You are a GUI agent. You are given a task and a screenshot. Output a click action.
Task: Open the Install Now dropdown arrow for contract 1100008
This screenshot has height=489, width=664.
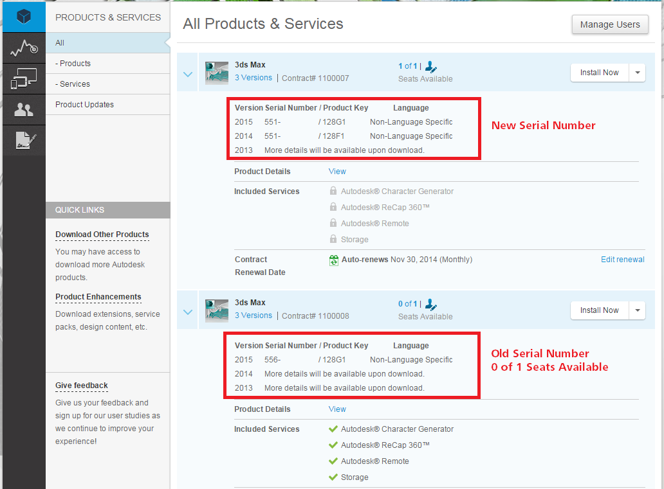click(638, 310)
